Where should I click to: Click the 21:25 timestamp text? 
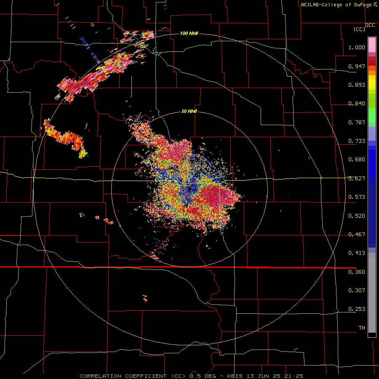294,376
